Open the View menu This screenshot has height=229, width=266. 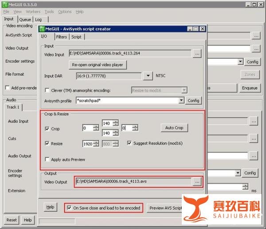click(17, 11)
